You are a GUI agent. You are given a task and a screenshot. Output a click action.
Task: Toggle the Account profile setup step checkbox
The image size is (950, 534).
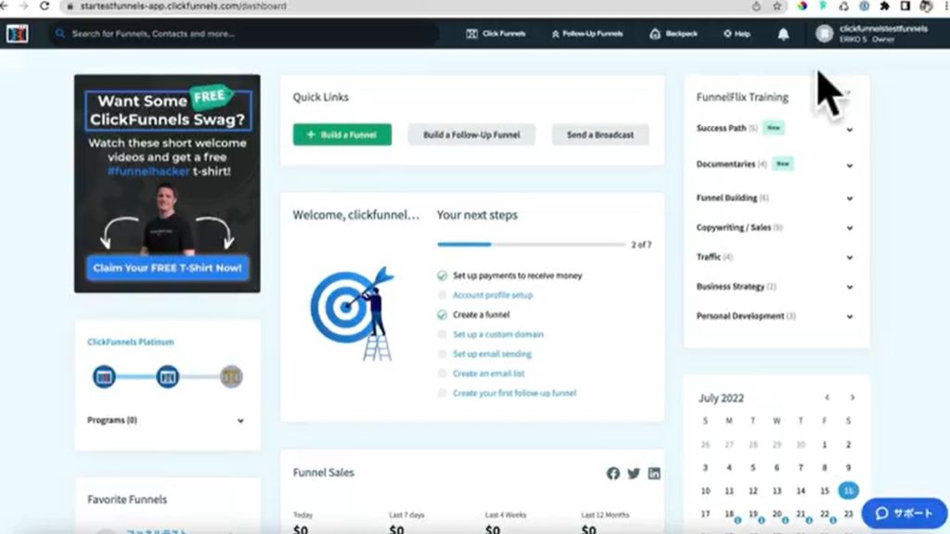[x=443, y=296]
